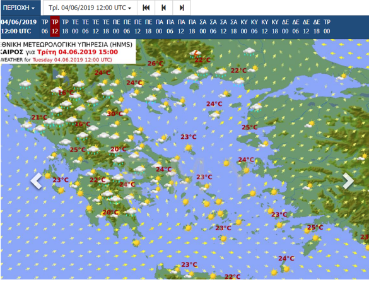
Task: Select the highlighted ΤΡ 12 time step
Action: pyautogui.click(x=55, y=26)
